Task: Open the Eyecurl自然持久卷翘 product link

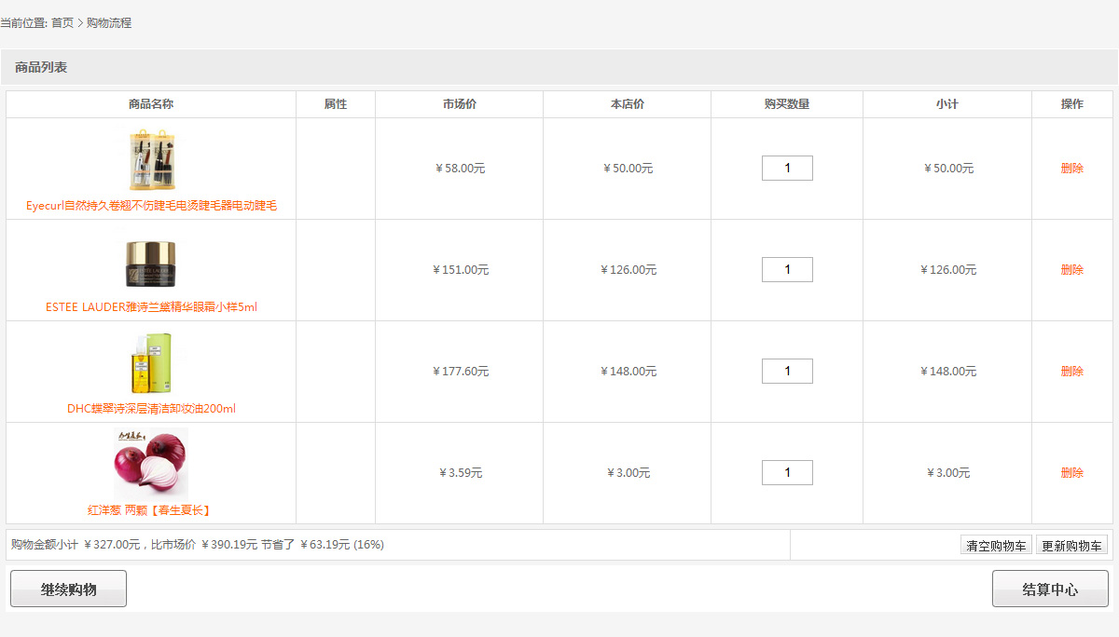Action: tap(151, 206)
